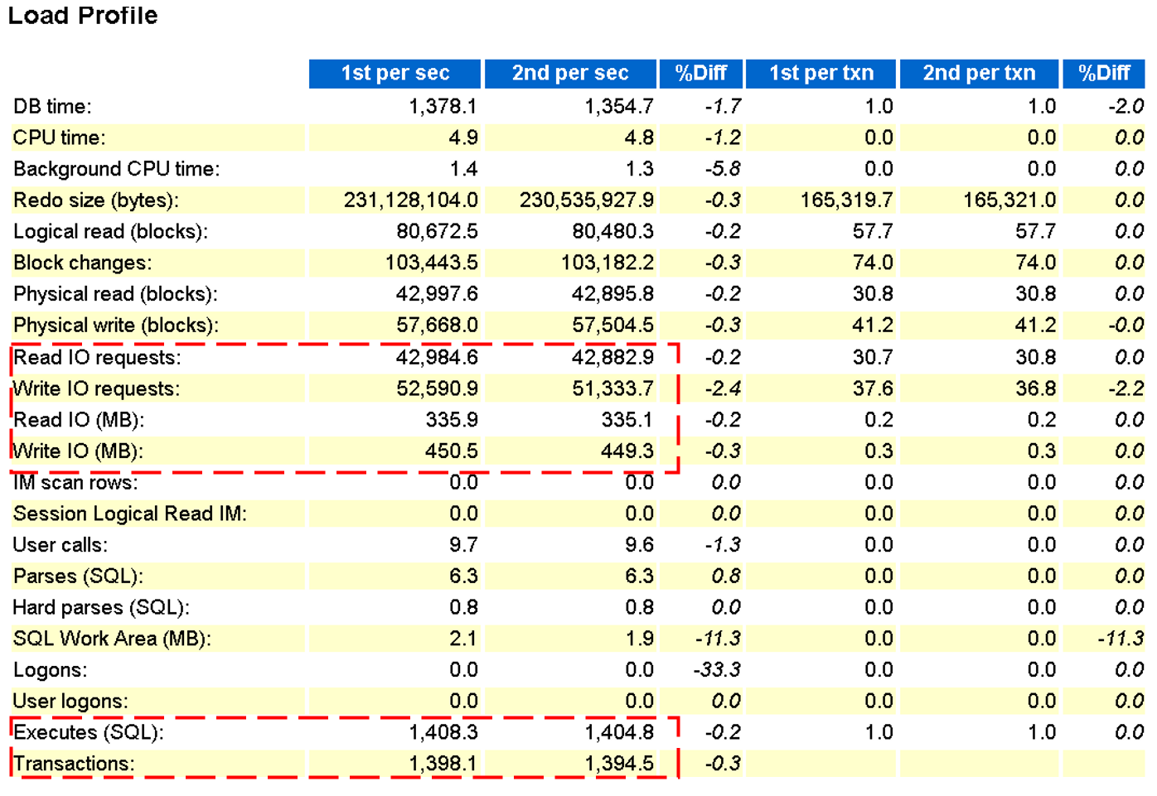Click the CPU time value 4.9
1157x796 pixels.
[463, 137]
